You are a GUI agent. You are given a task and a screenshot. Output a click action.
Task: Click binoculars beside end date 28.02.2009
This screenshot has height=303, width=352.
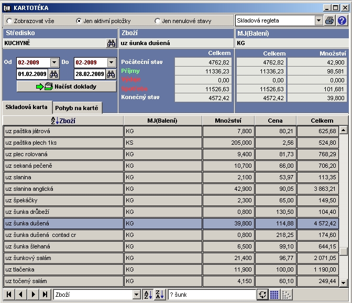point(111,74)
